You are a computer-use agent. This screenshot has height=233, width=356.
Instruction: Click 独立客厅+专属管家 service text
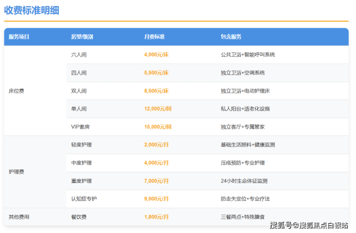(242, 127)
